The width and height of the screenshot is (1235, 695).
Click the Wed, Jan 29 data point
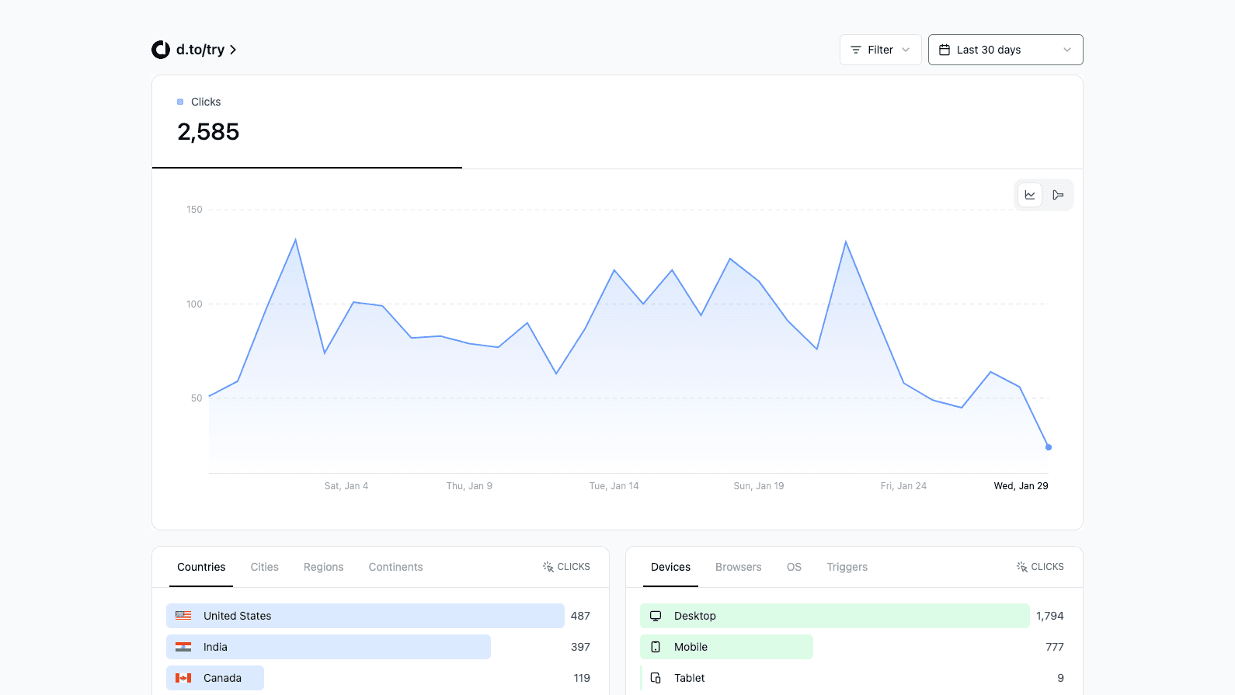point(1049,447)
